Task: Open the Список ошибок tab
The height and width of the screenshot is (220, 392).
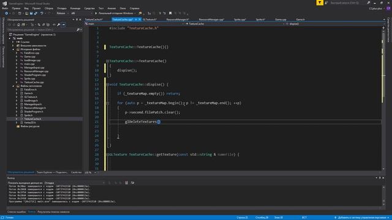Action: click(x=17, y=212)
